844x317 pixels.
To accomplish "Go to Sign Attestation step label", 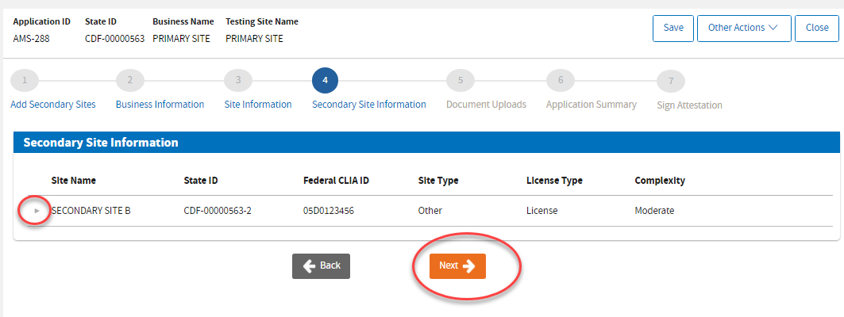I will tap(689, 105).
